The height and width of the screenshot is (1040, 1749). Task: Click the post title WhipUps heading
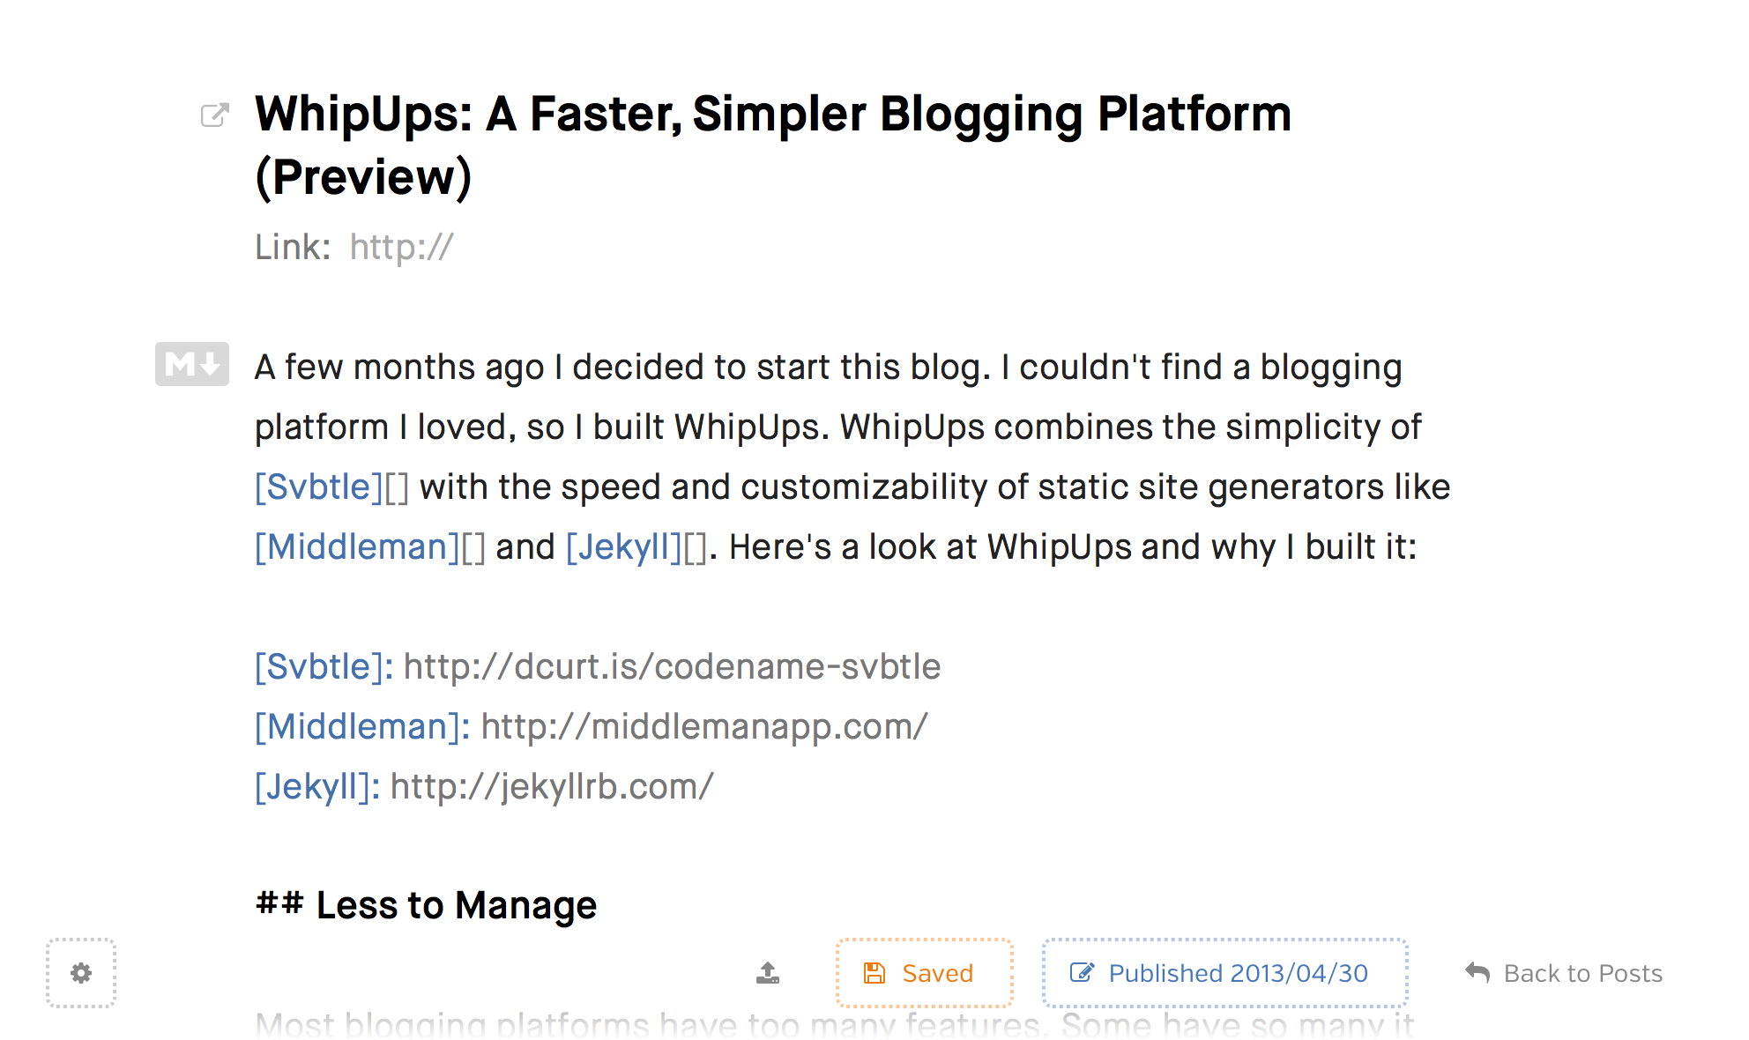(x=773, y=145)
